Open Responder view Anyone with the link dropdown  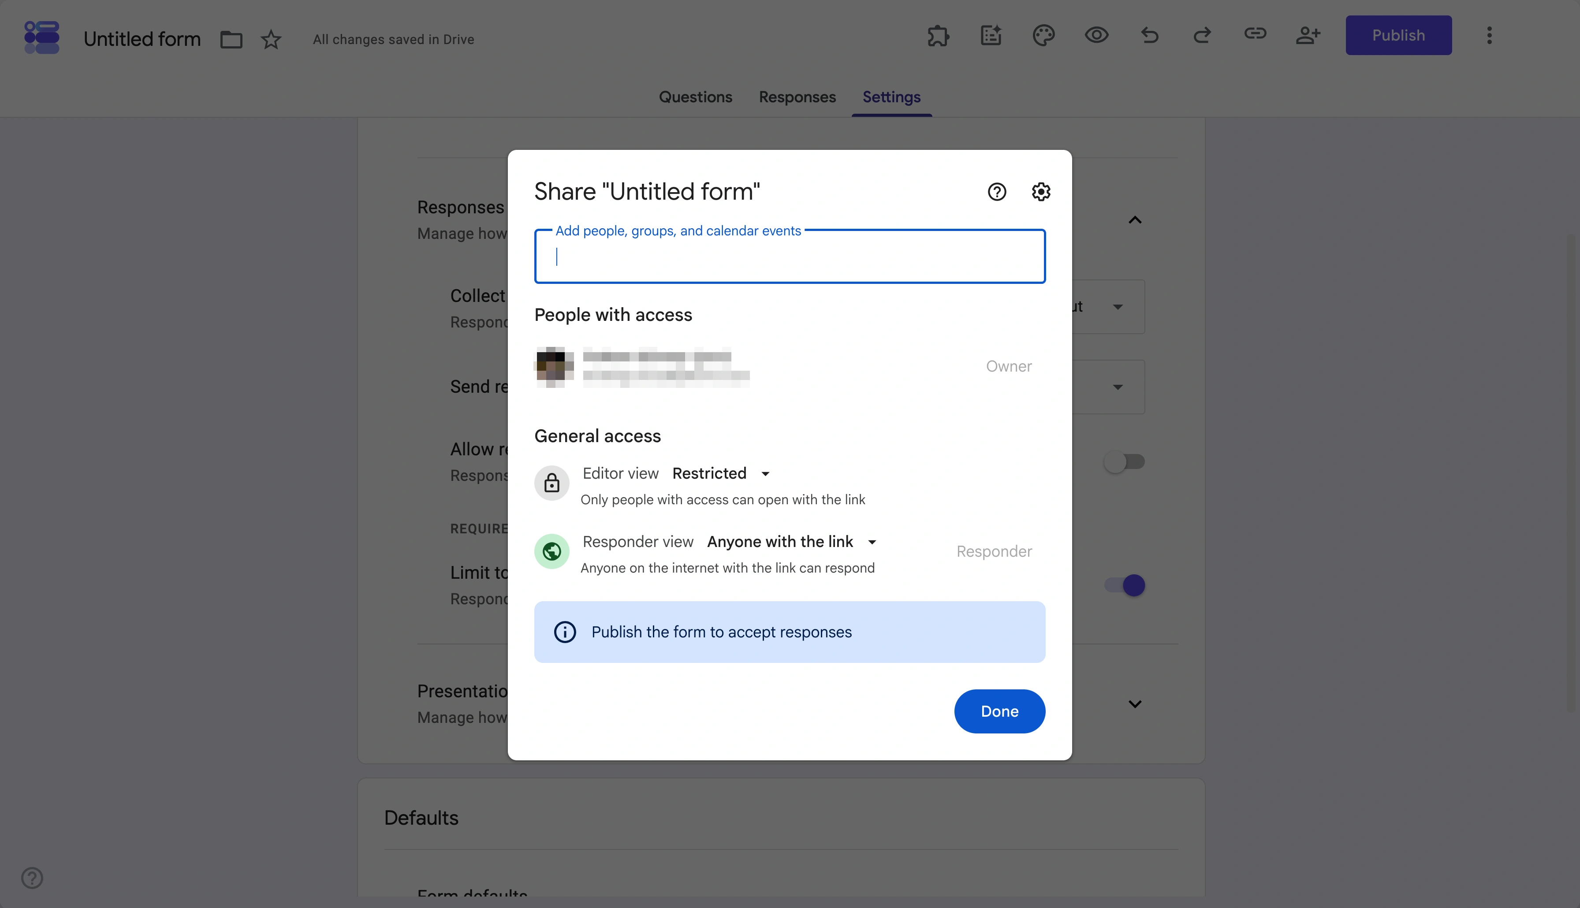pos(792,542)
